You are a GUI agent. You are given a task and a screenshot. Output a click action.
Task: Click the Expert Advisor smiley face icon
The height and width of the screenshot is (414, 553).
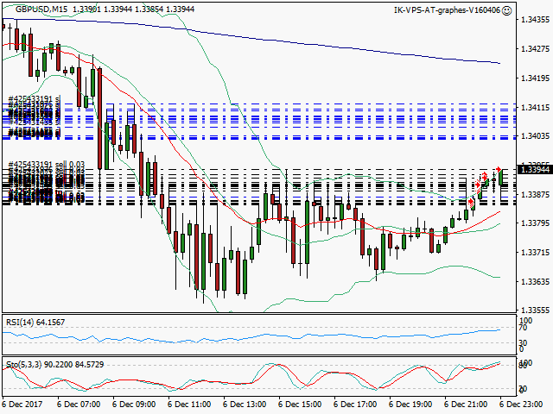[506, 10]
